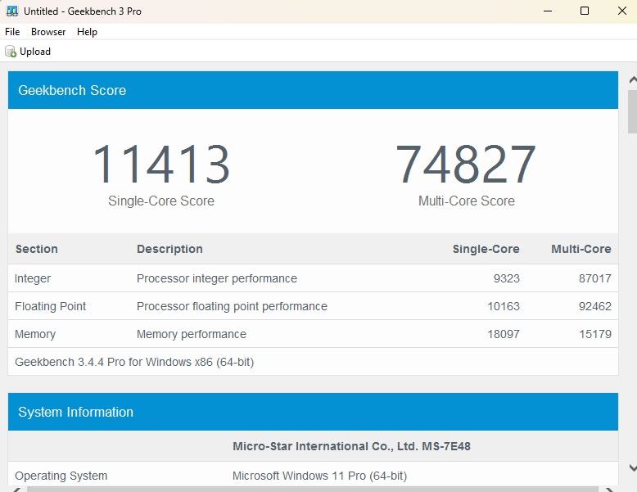Click the Section column header
Viewport: 637px width, 492px height.
pos(37,249)
